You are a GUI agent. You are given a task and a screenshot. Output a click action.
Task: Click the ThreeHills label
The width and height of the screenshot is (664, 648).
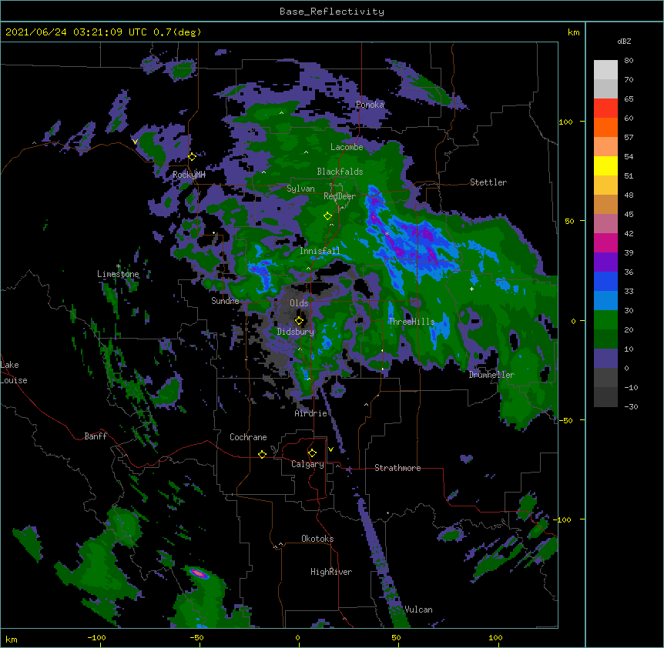tap(411, 322)
